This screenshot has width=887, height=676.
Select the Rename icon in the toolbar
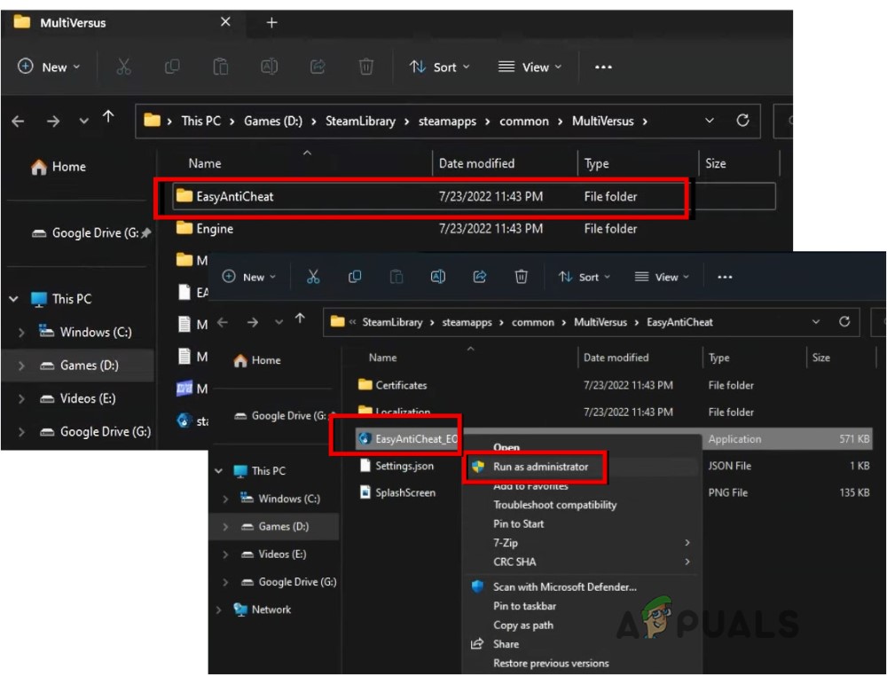click(x=437, y=276)
